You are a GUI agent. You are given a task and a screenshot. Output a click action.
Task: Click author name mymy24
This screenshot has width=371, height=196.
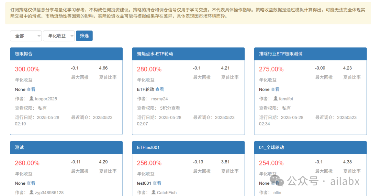[159, 99]
